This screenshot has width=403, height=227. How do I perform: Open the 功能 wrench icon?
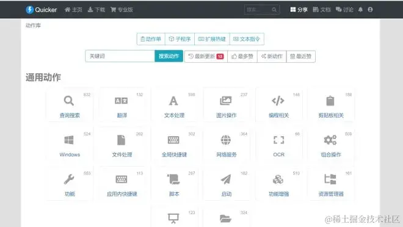[69, 179]
